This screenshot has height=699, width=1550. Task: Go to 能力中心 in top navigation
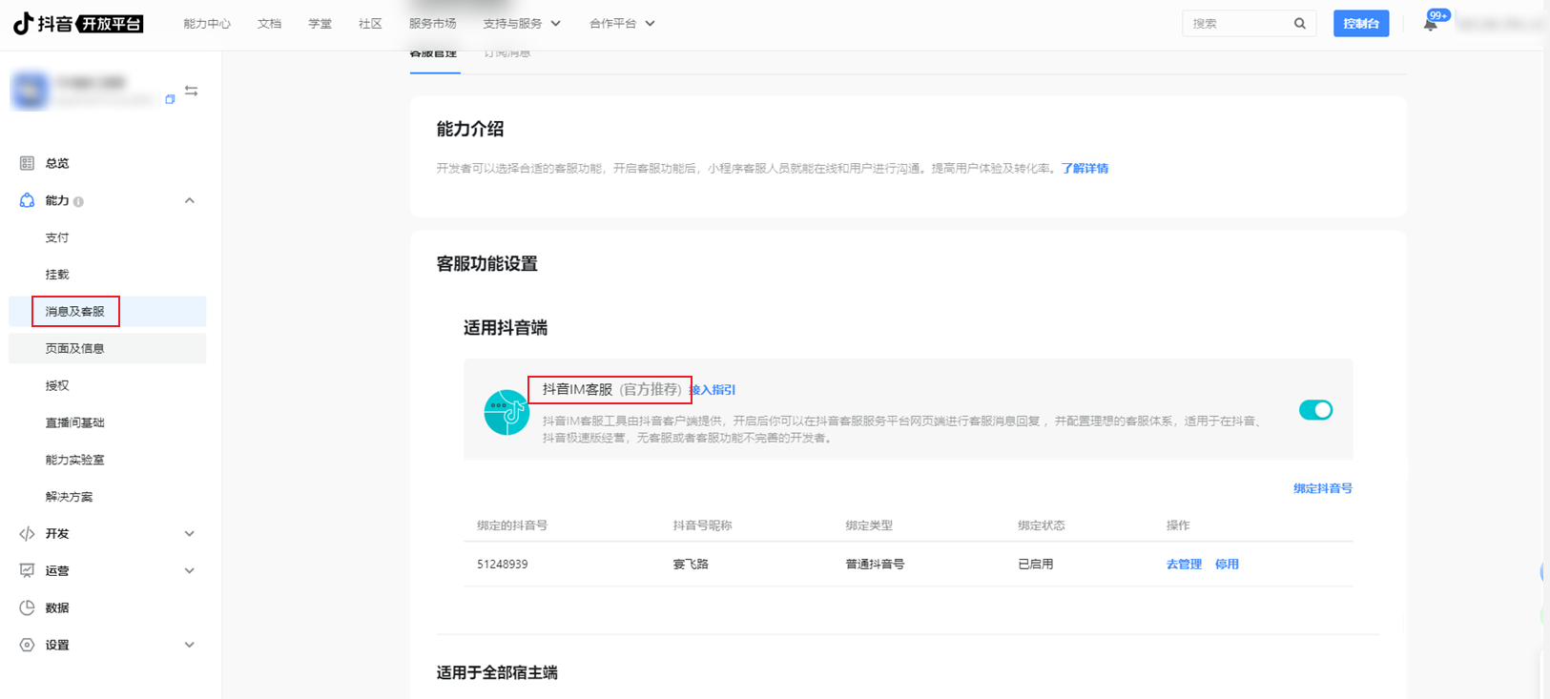coord(207,24)
